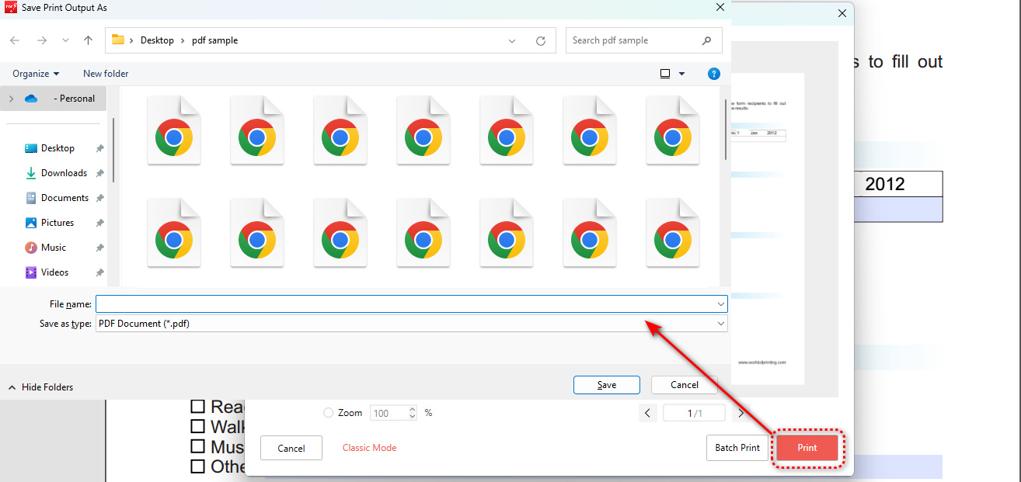Collapse the pane with Hide Folders
Screen dimensions: 1021x482
point(40,387)
